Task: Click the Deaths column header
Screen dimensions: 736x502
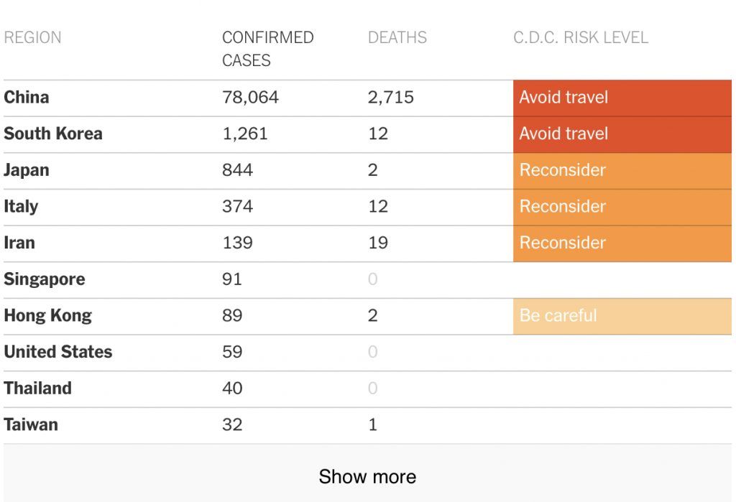Action: [397, 37]
